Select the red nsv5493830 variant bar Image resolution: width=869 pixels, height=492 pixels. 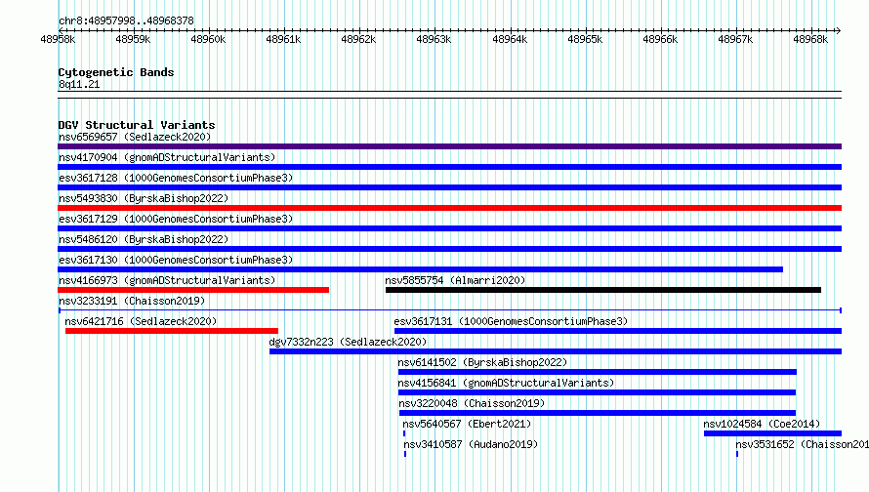pyautogui.click(x=449, y=208)
